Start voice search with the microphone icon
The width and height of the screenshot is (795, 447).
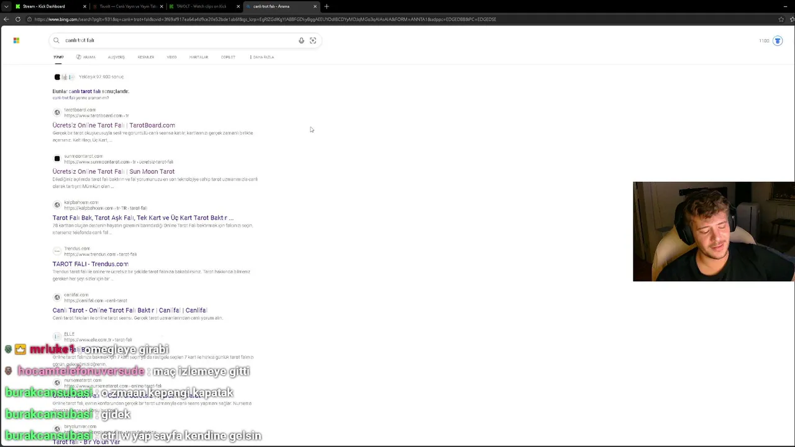[x=301, y=40]
